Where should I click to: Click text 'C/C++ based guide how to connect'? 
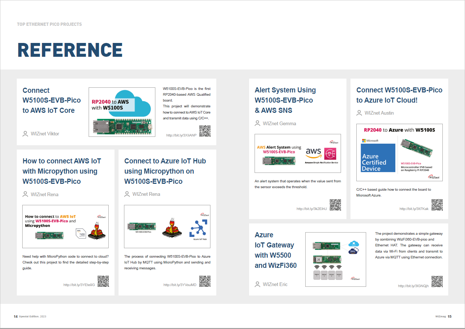coord(384,189)
